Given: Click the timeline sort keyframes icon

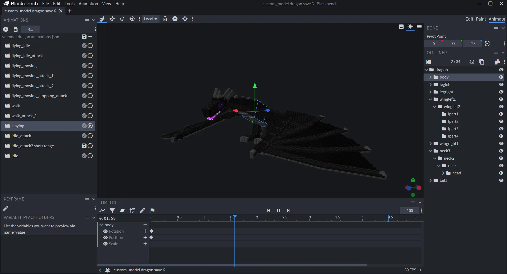Looking at the screenshot, I should (132, 210).
